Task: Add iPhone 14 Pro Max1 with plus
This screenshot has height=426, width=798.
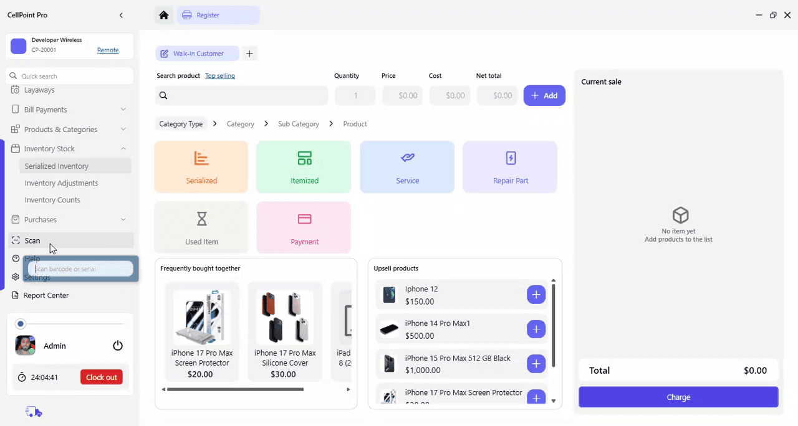Action: coord(536,329)
